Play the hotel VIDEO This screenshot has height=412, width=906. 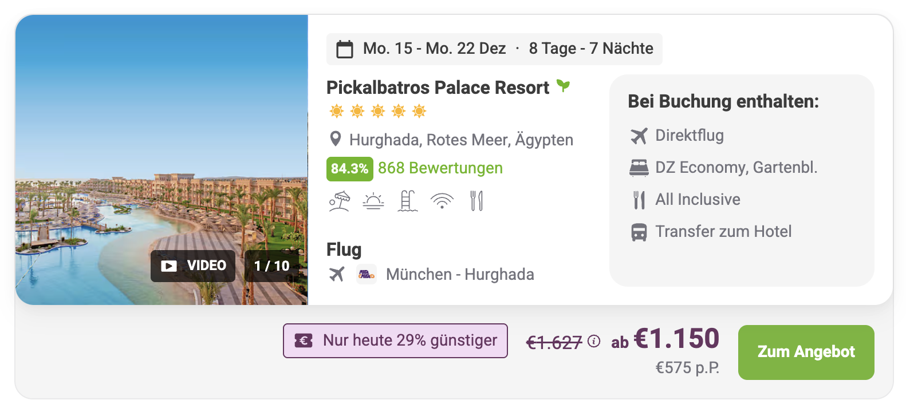pyautogui.click(x=193, y=266)
